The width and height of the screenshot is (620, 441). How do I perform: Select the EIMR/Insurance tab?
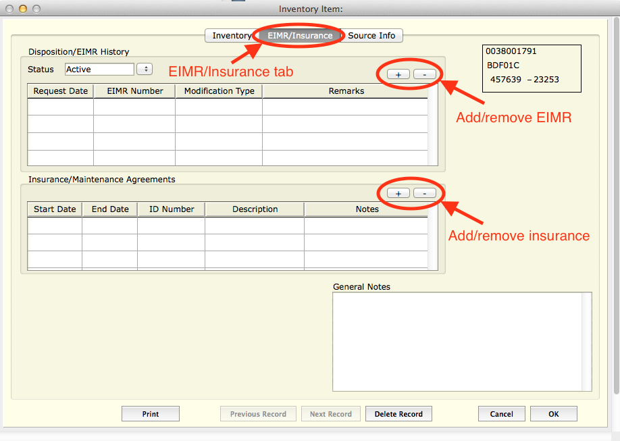coord(300,36)
